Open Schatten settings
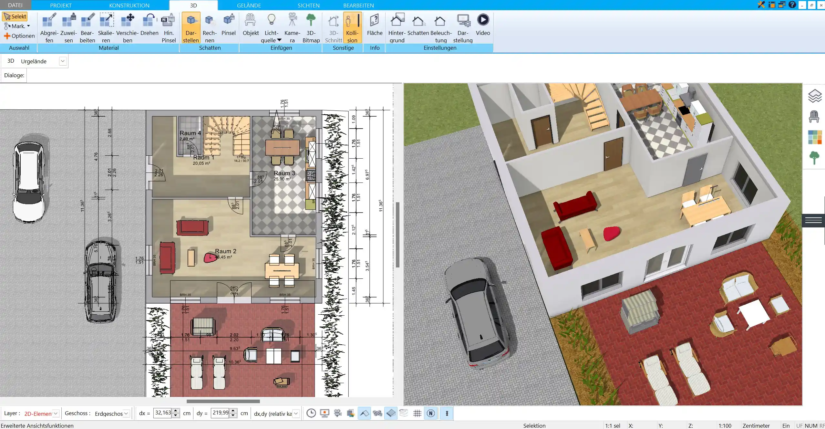The height and width of the screenshot is (429, 825). tap(418, 25)
